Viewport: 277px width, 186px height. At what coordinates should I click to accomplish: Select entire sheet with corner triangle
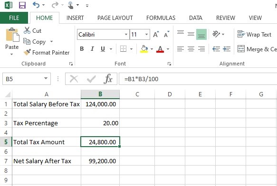click(8, 94)
